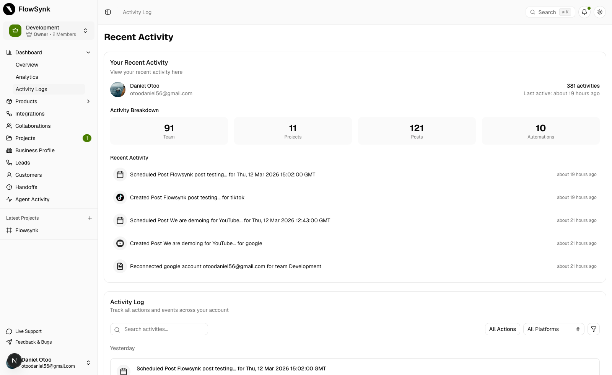The image size is (612, 375).
Task: Open the Flowsynk project under Latest Projects
Action: [x=27, y=230]
